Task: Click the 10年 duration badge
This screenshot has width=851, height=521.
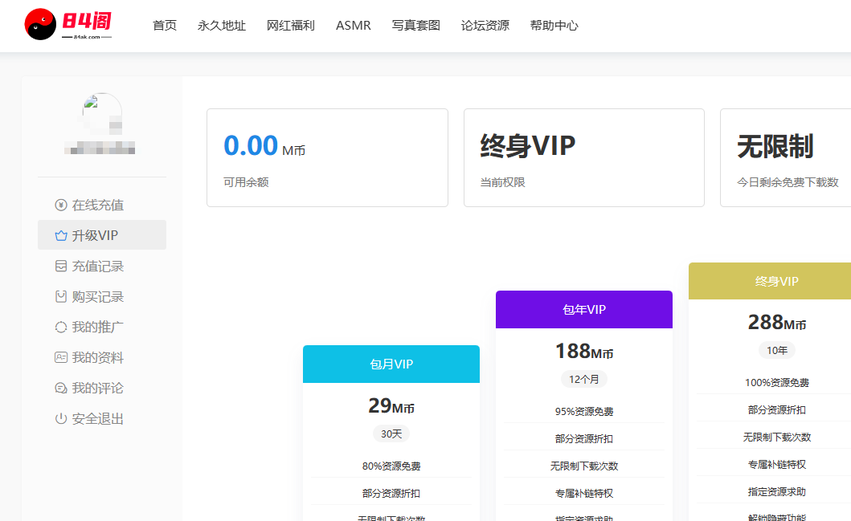Action: [776, 351]
